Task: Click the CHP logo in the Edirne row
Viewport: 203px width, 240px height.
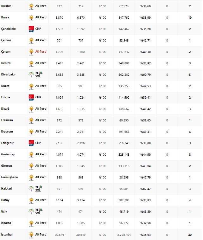Action: point(31,98)
